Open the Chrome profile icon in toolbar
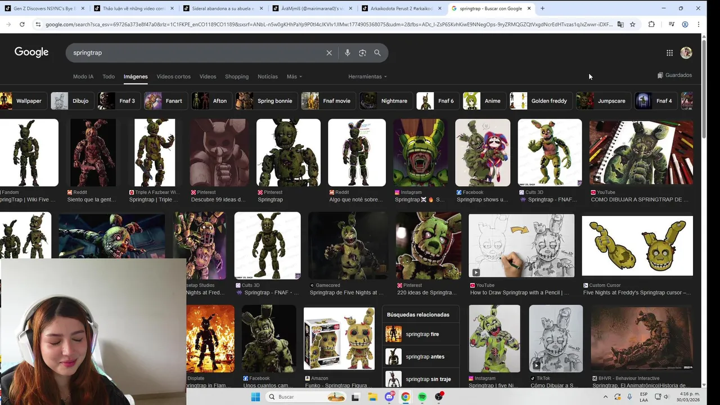 [685, 24]
